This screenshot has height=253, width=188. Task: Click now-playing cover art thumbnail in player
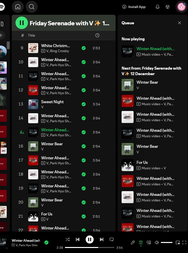3,242
